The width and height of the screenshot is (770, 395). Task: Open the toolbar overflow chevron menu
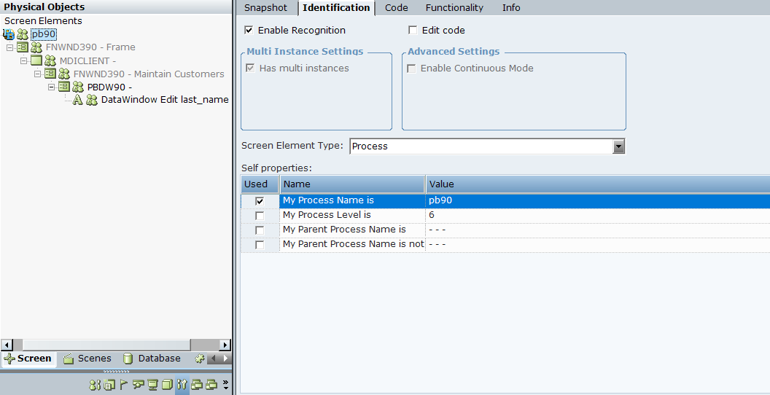(225, 385)
